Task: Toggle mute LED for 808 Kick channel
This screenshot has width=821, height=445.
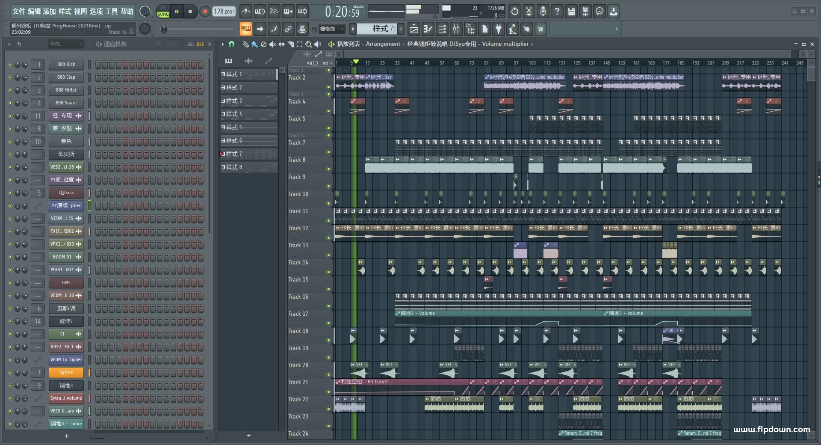Action: click(x=10, y=65)
